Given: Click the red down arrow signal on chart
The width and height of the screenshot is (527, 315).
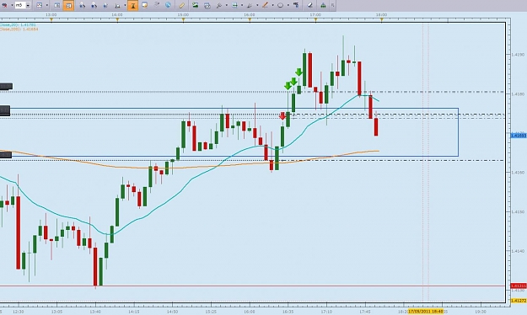Looking at the screenshot, I should (282, 116).
